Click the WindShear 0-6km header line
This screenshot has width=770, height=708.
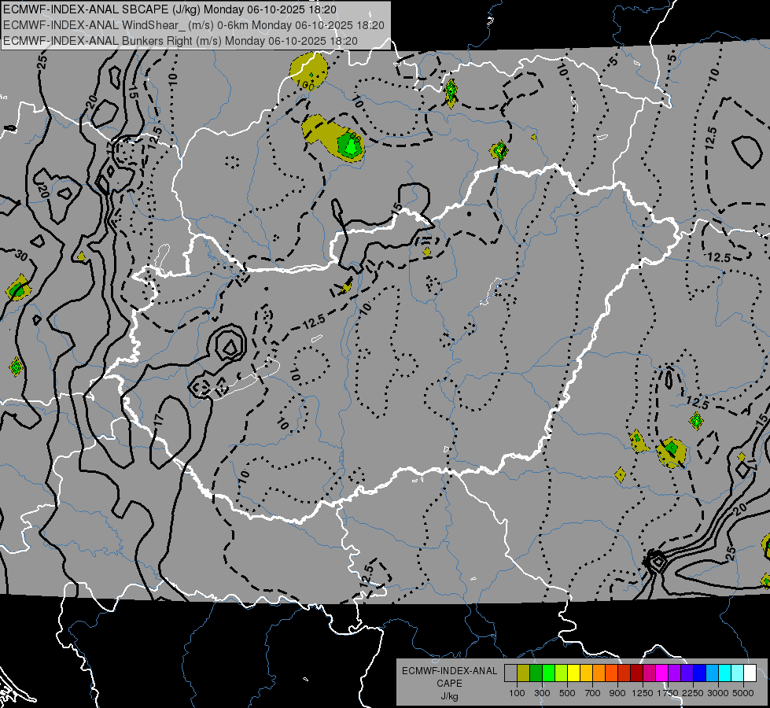pyautogui.click(x=193, y=25)
